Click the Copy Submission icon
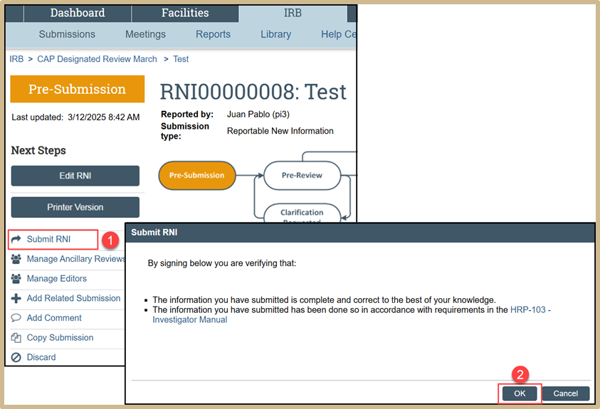The width and height of the screenshot is (600, 409). [x=16, y=338]
